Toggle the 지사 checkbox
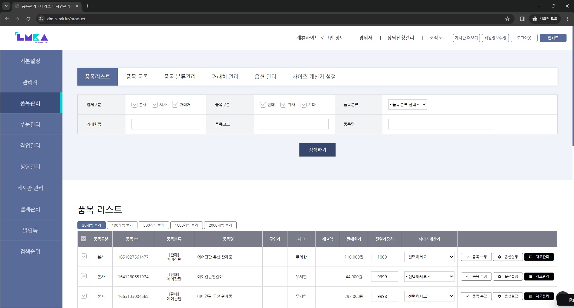Screen dimensions: 574x308 tap(155, 105)
